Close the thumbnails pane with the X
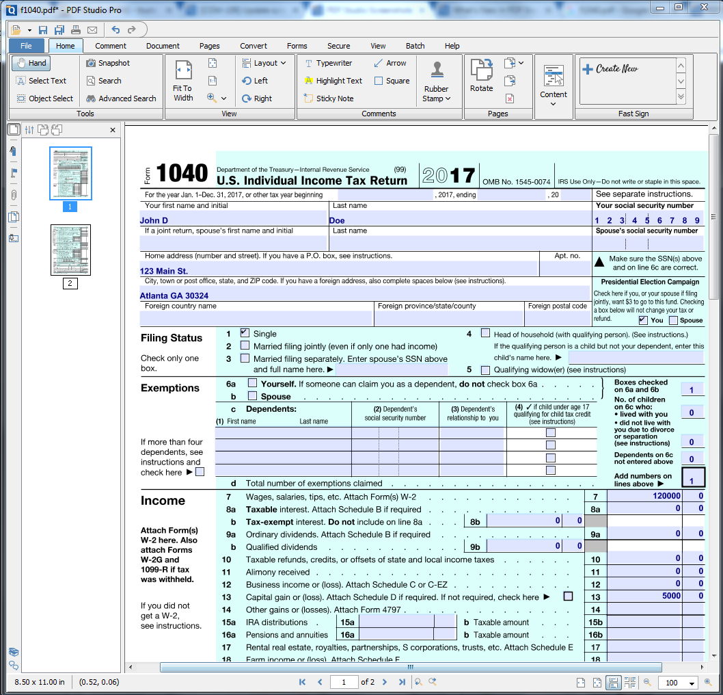This screenshot has width=723, height=695. tap(113, 130)
